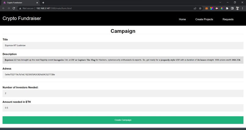Open the Requests nav link
The image size is (246, 130).
pos(228,19)
